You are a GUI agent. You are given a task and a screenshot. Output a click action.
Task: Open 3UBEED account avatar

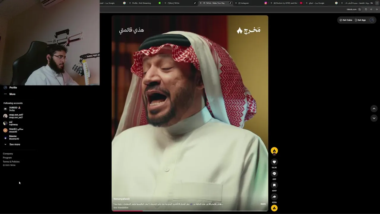click(x=5, y=109)
